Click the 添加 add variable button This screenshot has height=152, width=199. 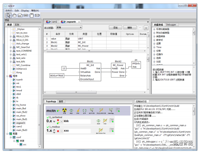click(115, 27)
